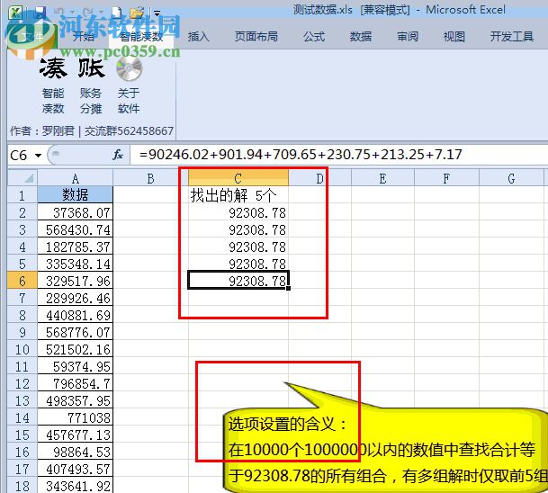Click cell with 498357.95
Image resolution: width=548 pixels, height=493 pixels.
(x=76, y=400)
